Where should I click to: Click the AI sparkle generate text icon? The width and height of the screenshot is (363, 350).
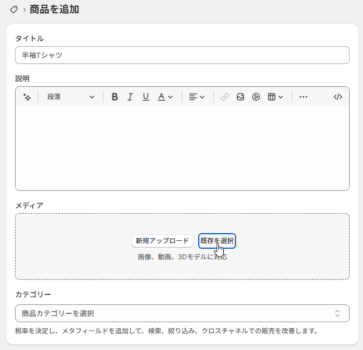tap(27, 97)
